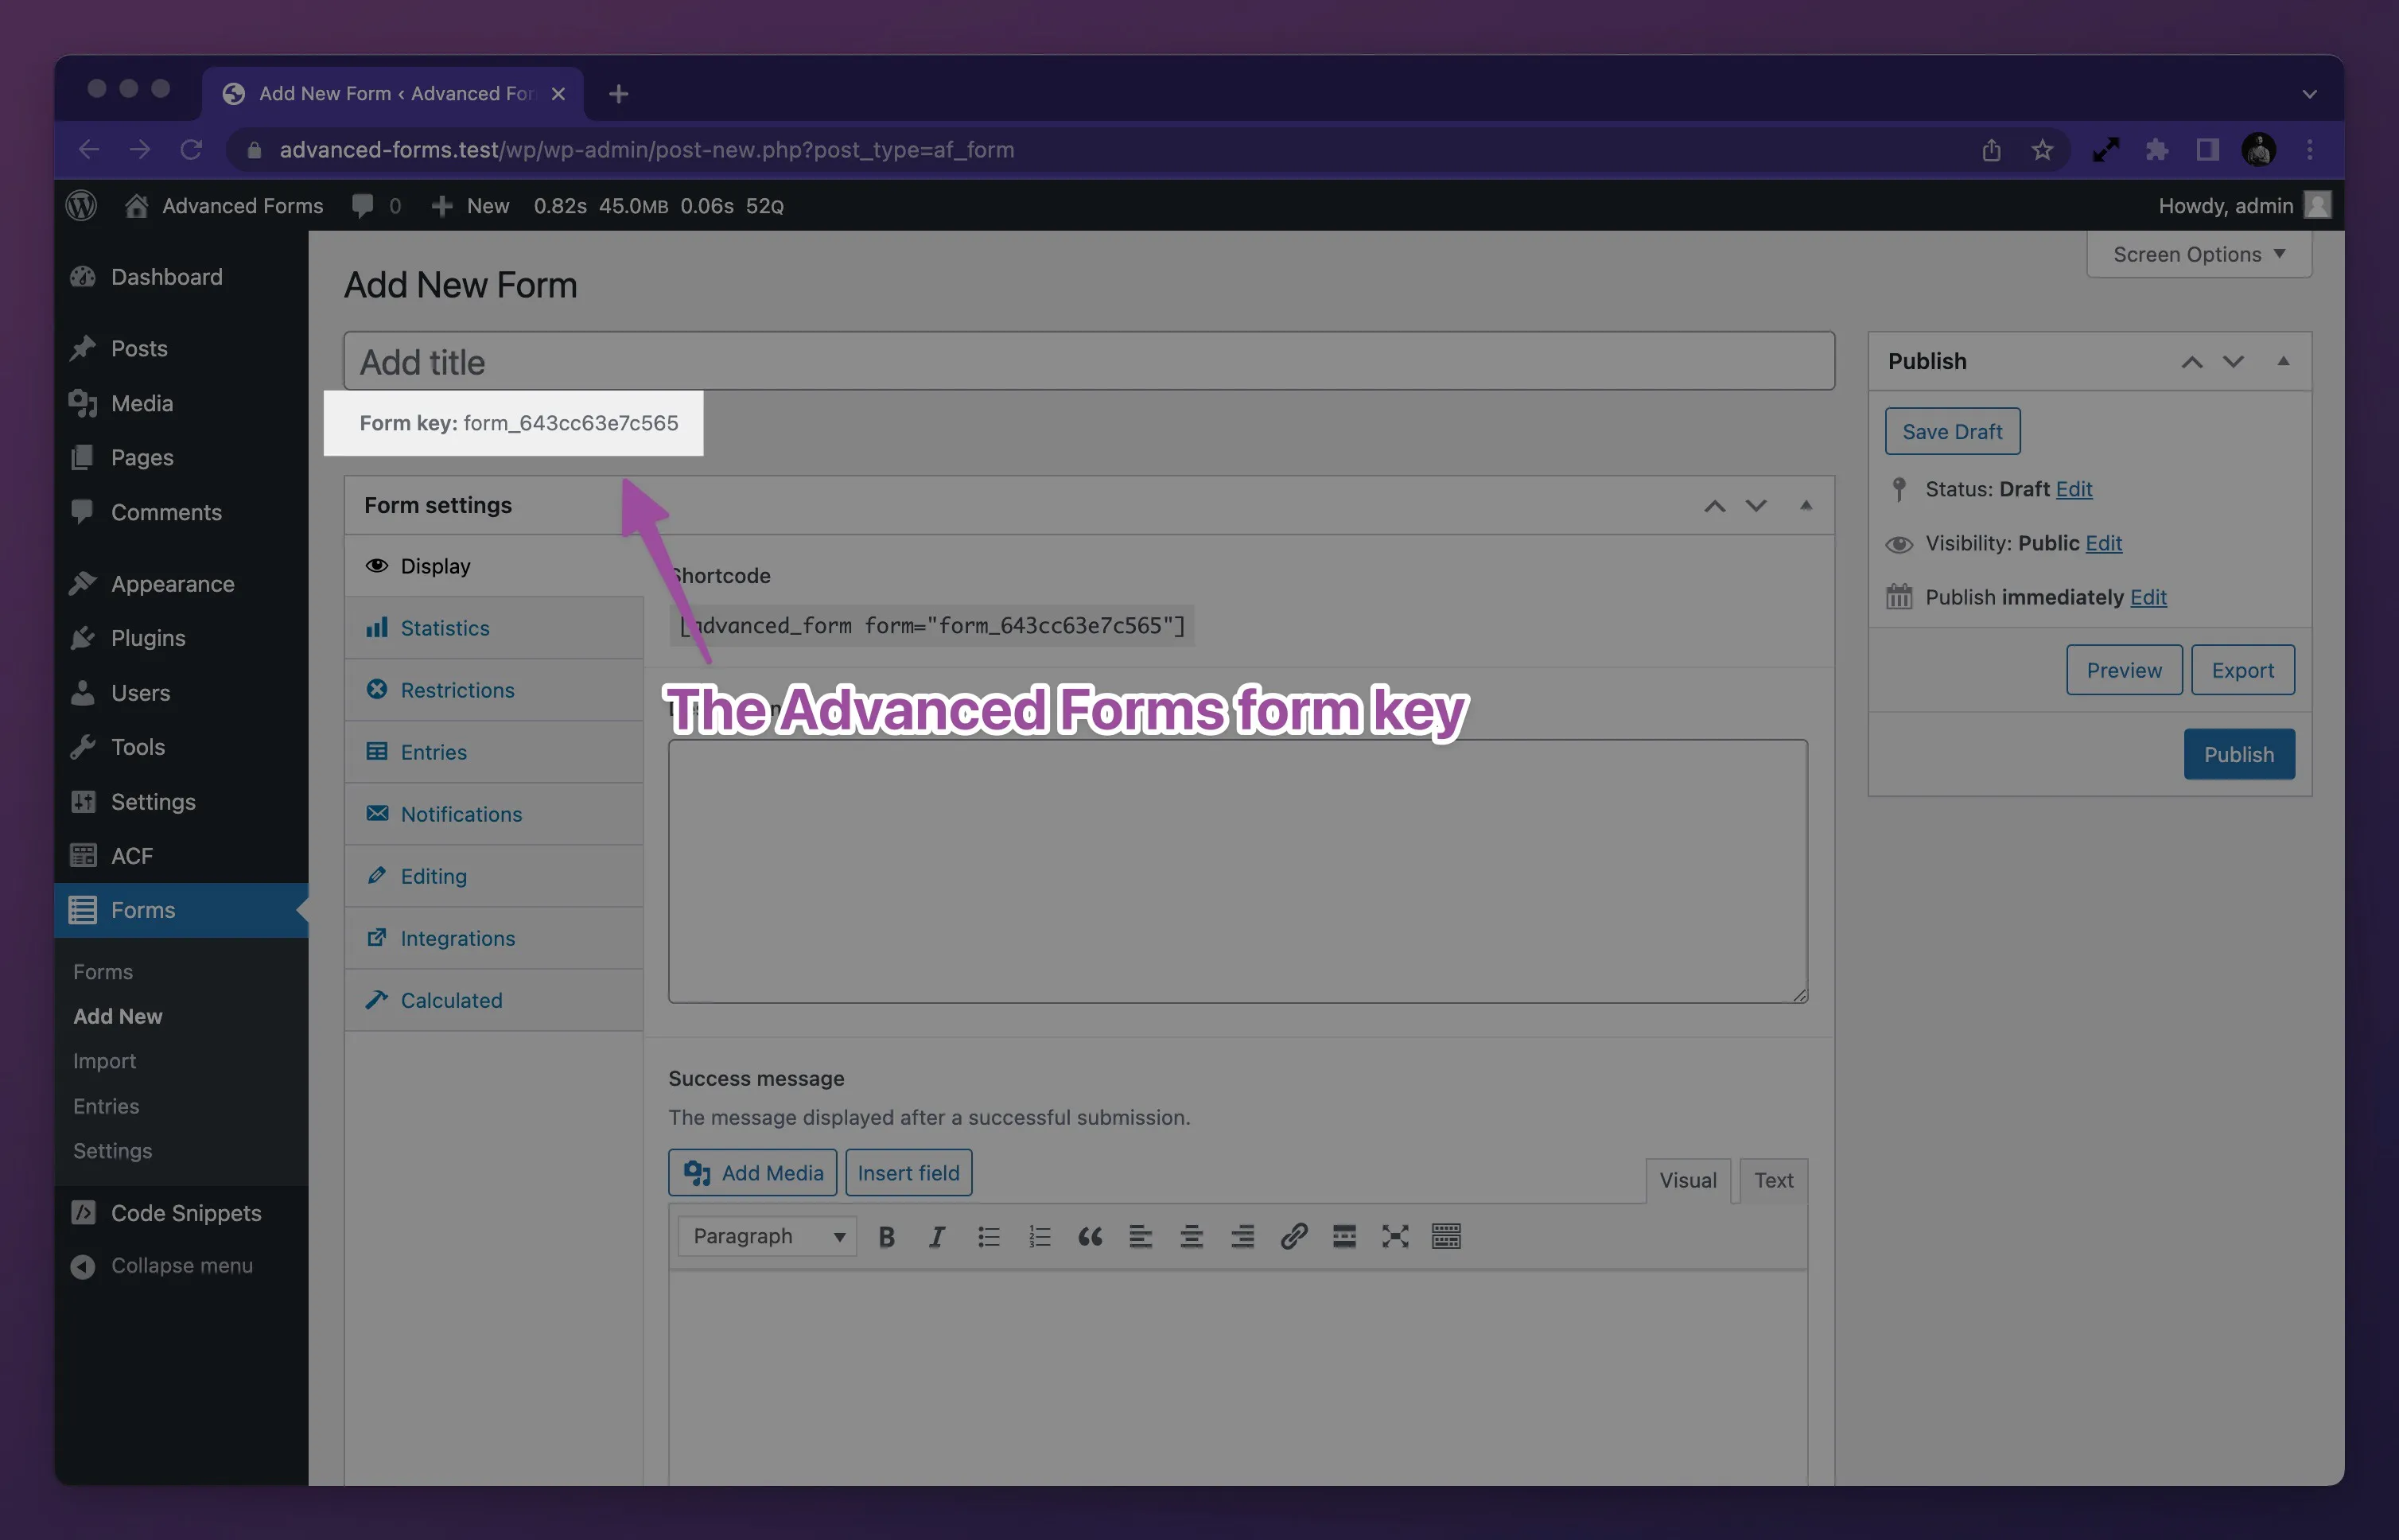Toggle fullscreen editor mode icon
Image resolution: width=2399 pixels, height=1540 pixels.
(1396, 1237)
